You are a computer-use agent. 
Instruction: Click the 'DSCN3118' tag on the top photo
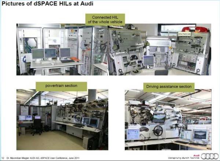pyautogui.click(x=184, y=34)
